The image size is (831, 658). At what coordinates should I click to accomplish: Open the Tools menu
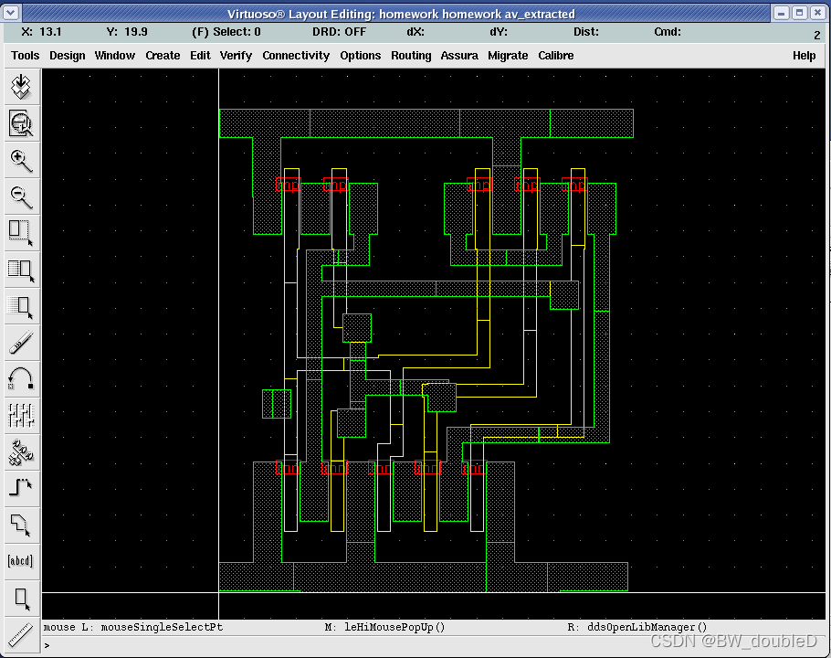click(25, 56)
